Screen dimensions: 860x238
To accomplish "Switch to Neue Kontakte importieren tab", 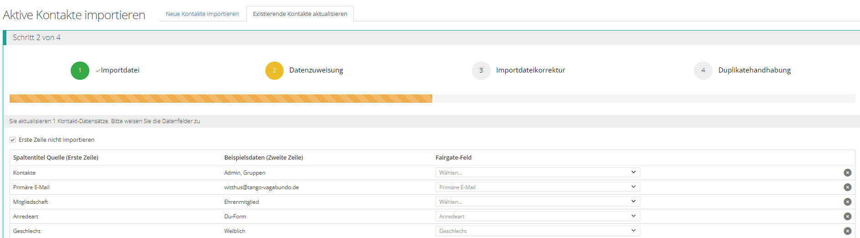I will (202, 14).
